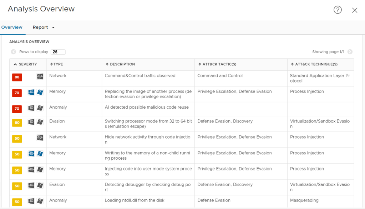Go to next page arrow
This screenshot has width=365, height=209.
(350, 52)
